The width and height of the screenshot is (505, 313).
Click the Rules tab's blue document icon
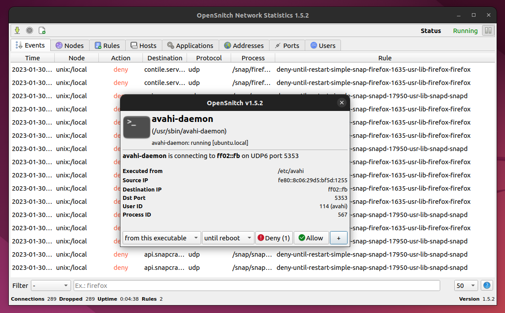pos(98,46)
